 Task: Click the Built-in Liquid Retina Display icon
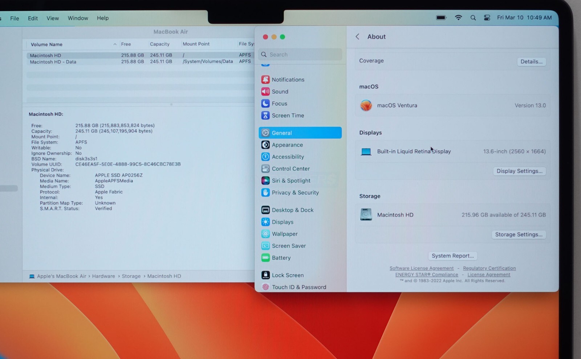(x=366, y=152)
